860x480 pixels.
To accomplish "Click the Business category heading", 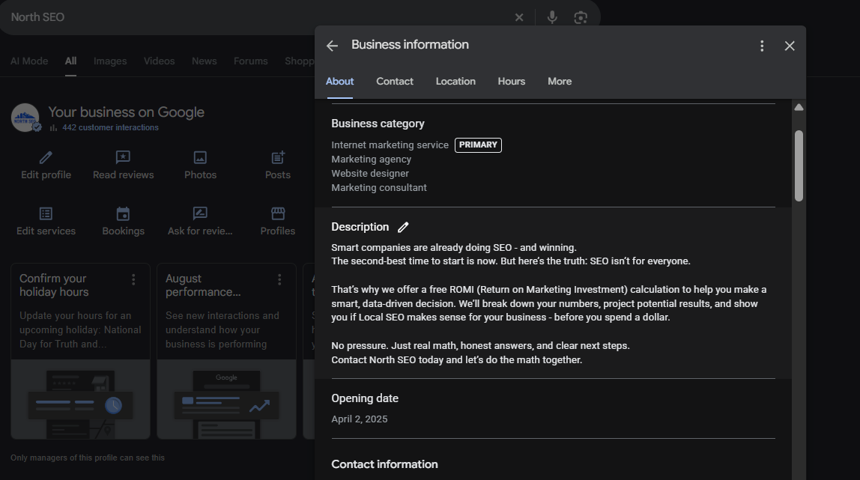I will 378,124.
